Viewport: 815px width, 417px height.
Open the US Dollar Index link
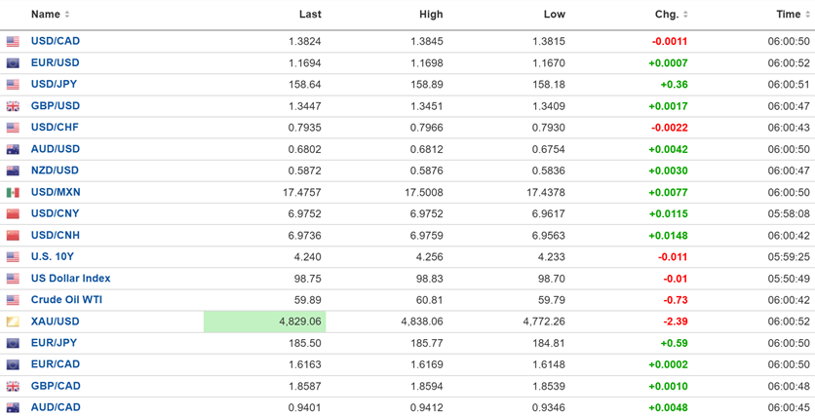(70, 279)
